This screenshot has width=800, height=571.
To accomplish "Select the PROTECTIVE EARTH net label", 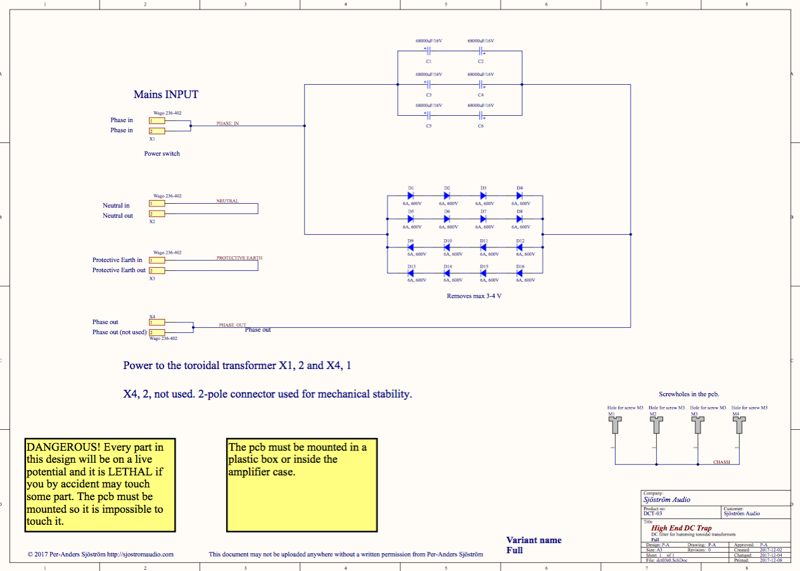I will (239, 258).
